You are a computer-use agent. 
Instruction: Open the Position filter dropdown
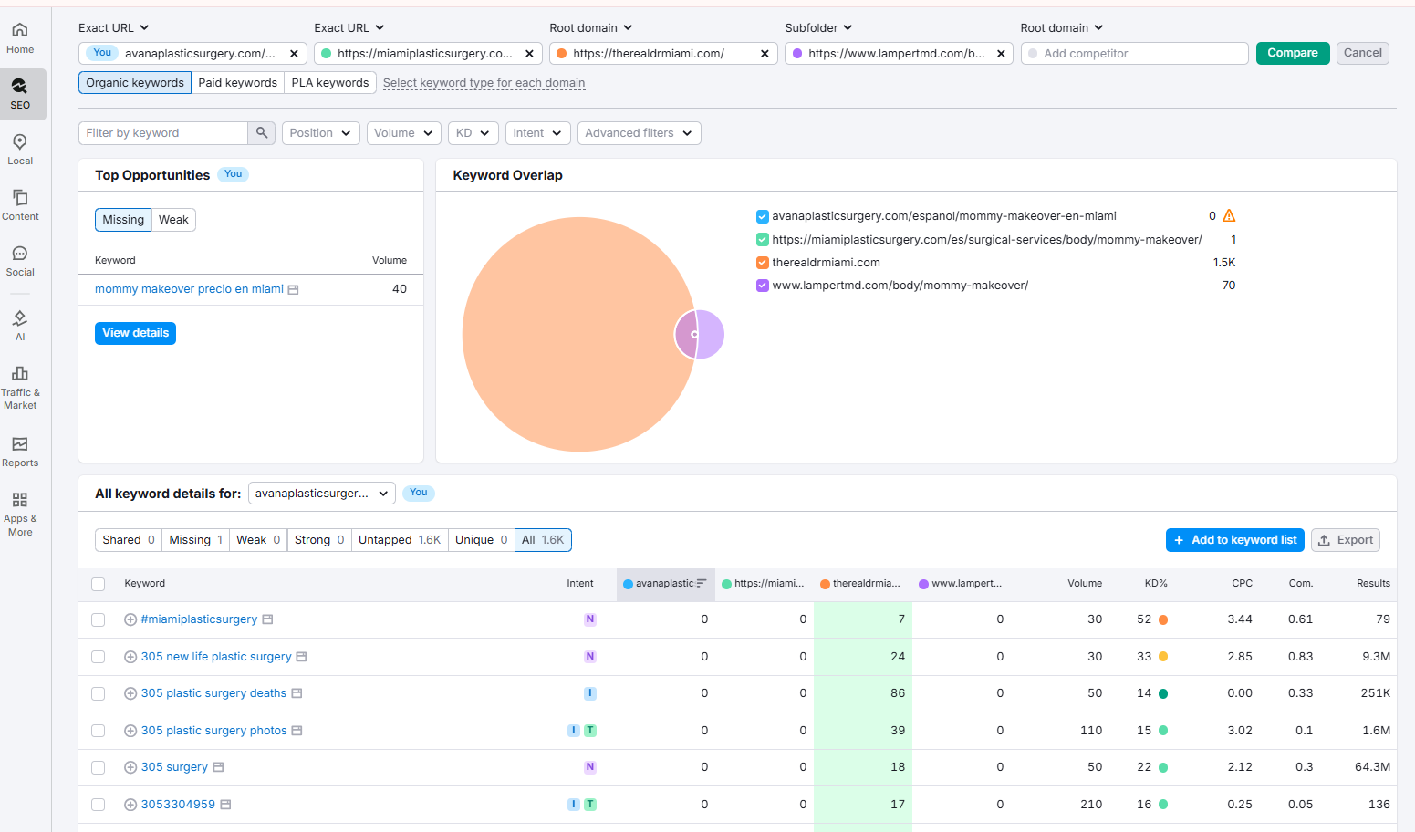pos(320,133)
